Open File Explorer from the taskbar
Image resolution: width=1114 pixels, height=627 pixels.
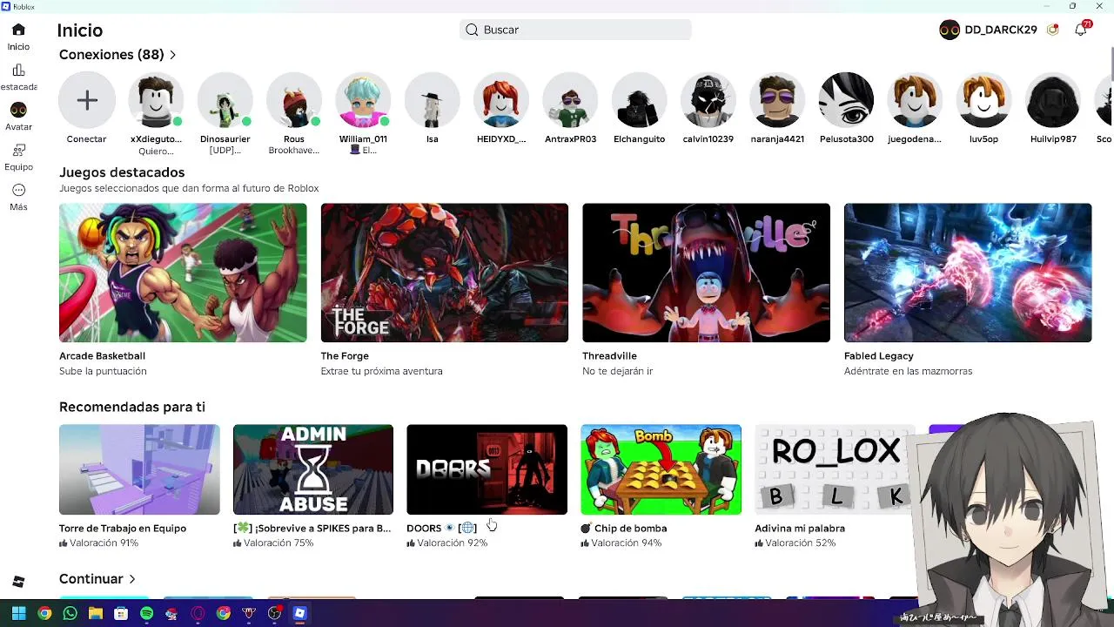[96, 613]
